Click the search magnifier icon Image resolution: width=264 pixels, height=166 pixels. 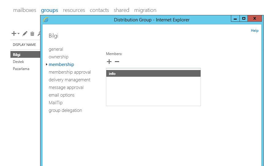(x=39, y=34)
